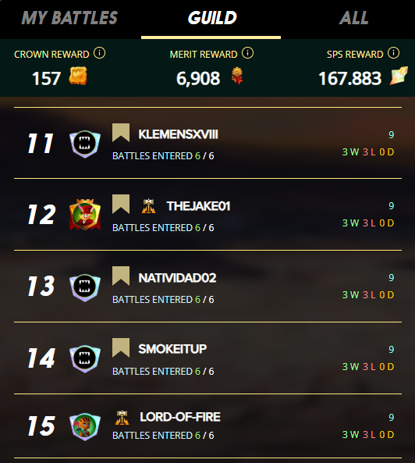Click the merit medal icon
This screenshot has width=415, height=463.
click(237, 76)
